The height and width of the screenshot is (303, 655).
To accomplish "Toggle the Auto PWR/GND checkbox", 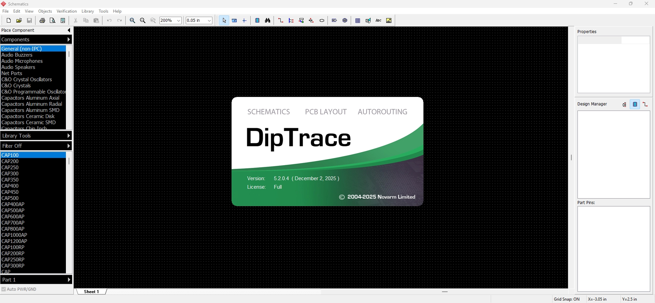I will coord(4,289).
